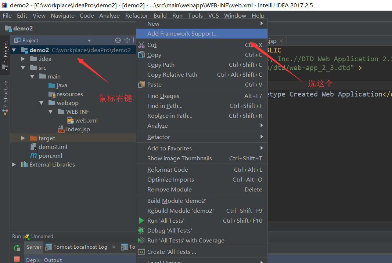Click the Debug 'All Tests' bug icon

pos(141,230)
